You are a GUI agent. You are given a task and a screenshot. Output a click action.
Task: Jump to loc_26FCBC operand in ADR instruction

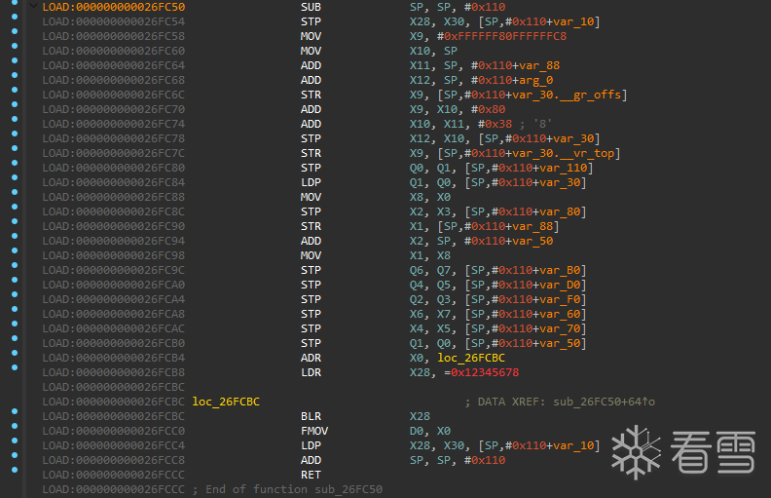pos(471,358)
